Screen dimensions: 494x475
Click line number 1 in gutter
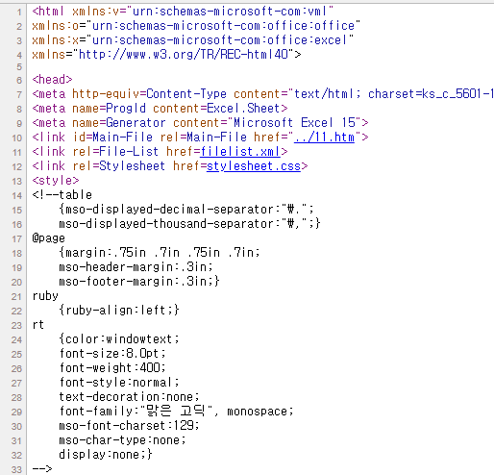(19, 12)
